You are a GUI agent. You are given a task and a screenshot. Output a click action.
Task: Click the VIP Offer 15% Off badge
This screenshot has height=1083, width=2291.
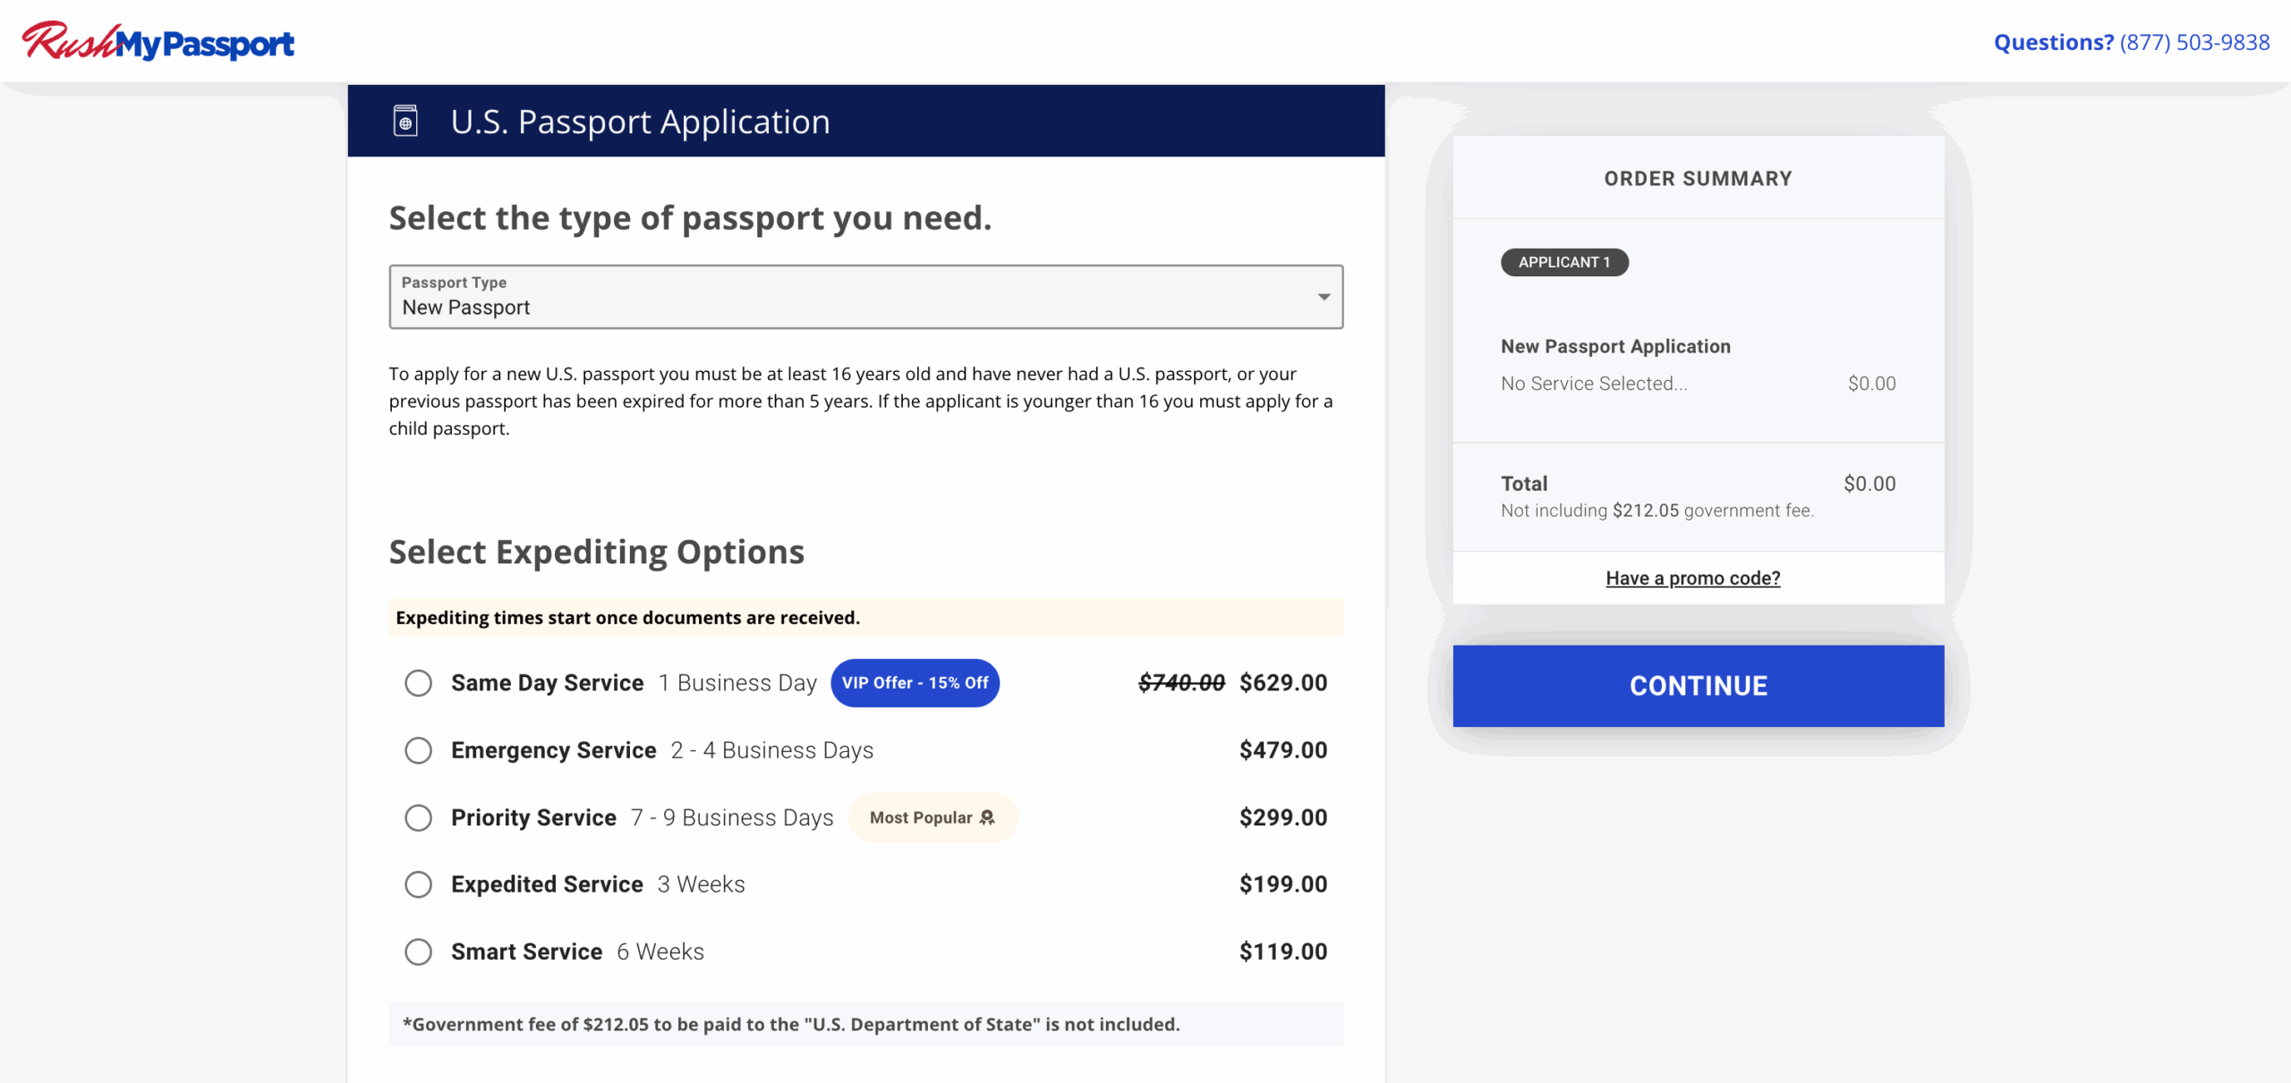tap(915, 683)
